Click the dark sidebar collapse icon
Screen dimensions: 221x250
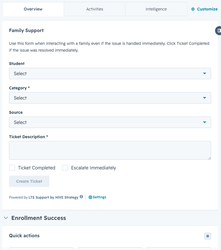pos(218,31)
